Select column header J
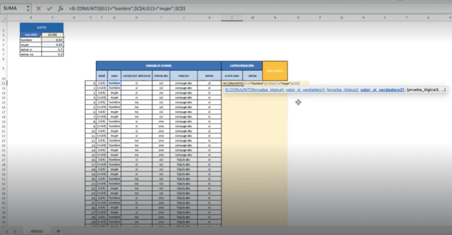 click(184, 18)
